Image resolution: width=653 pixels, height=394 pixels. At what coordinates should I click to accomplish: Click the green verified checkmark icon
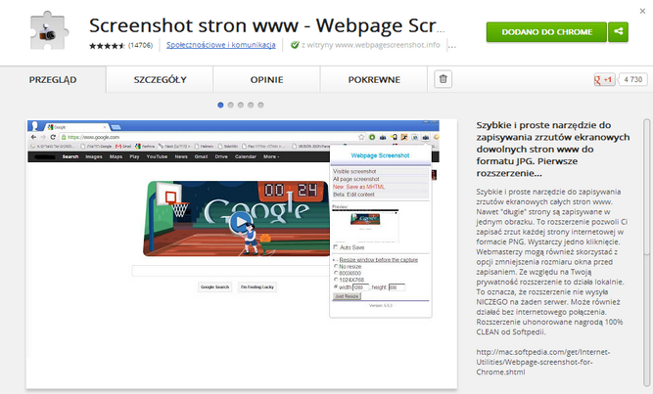click(295, 45)
